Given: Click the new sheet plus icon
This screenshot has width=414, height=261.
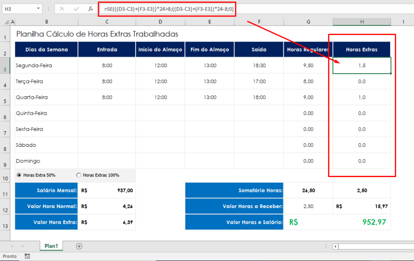Looking at the screenshot, I should 79,246.
